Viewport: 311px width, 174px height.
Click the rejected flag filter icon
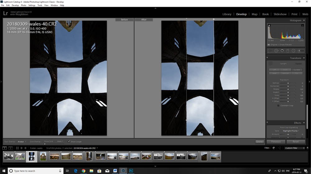tap(280, 148)
